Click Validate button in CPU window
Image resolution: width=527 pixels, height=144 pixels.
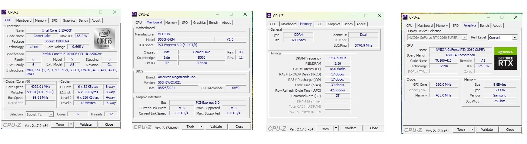coord(86,124)
